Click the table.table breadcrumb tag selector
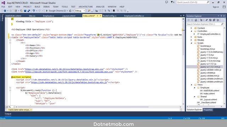This screenshot has width=227, height=127. [20, 110]
